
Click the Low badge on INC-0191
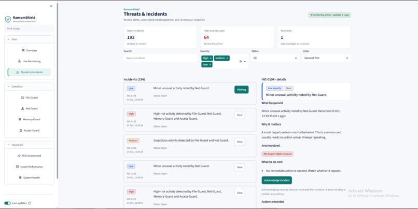click(x=131, y=166)
